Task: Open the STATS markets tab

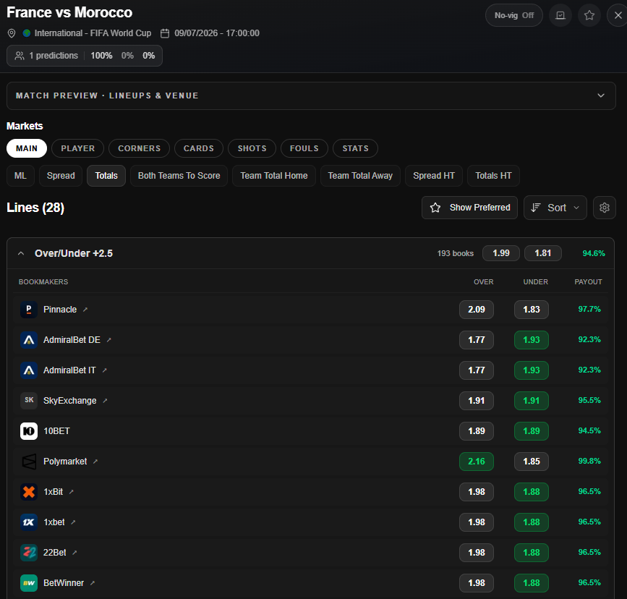Action: pyautogui.click(x=356, y=148)
